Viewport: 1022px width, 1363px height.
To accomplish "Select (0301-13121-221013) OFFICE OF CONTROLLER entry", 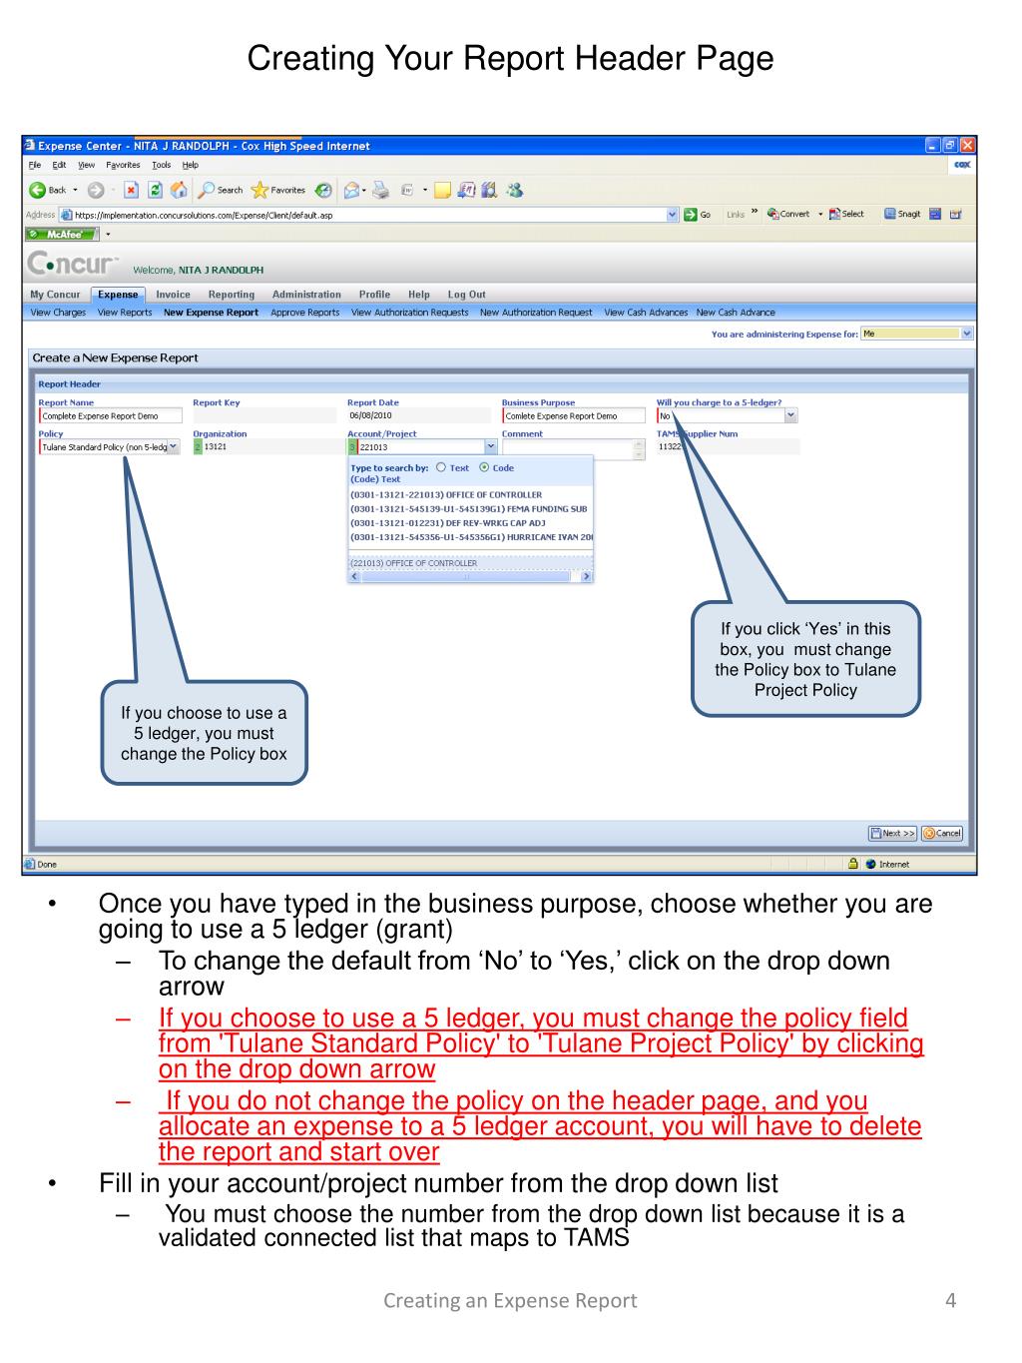I will [x=446, y=495].
